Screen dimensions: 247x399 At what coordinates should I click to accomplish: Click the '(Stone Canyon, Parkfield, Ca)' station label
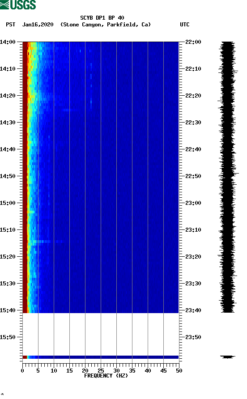click(106, 25)
